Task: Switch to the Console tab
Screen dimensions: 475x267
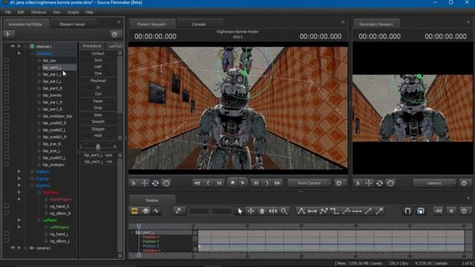Action: [x=199, y=24]
